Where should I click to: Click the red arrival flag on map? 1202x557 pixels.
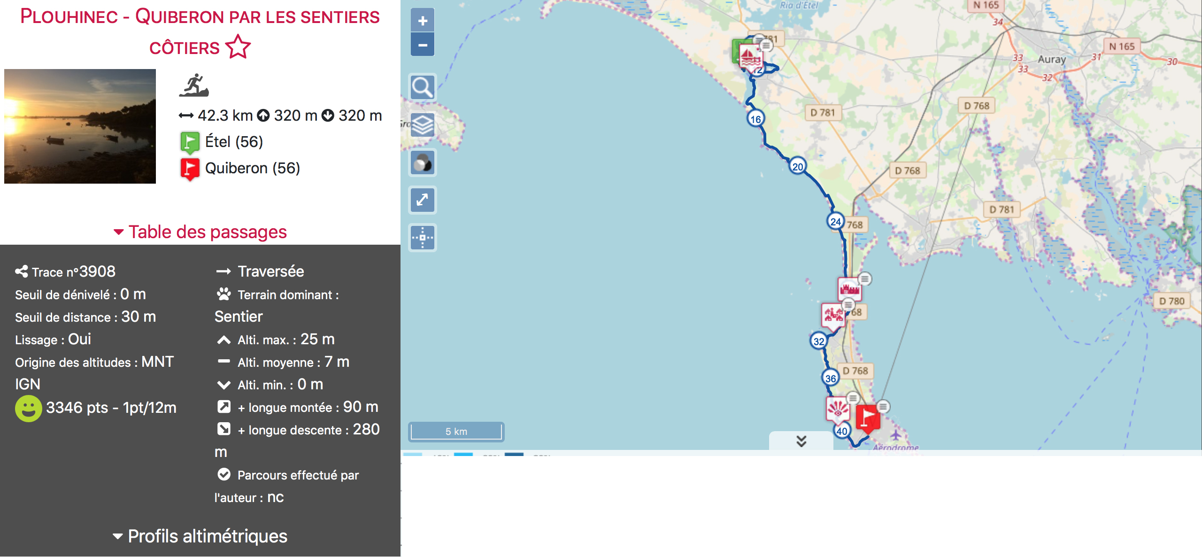[867, 417]
